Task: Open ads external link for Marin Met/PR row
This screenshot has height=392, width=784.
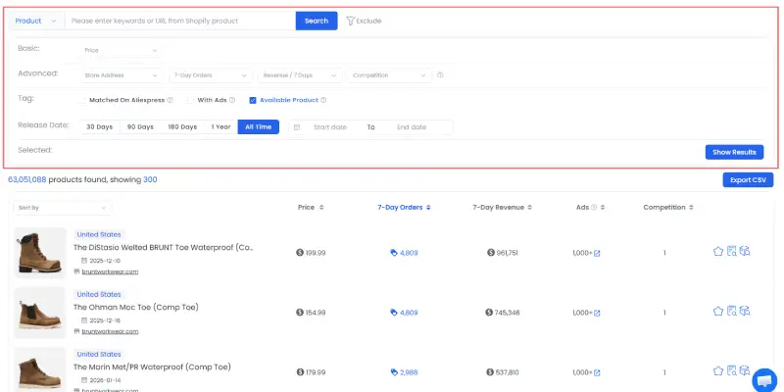Action: (x=597, y=372)
